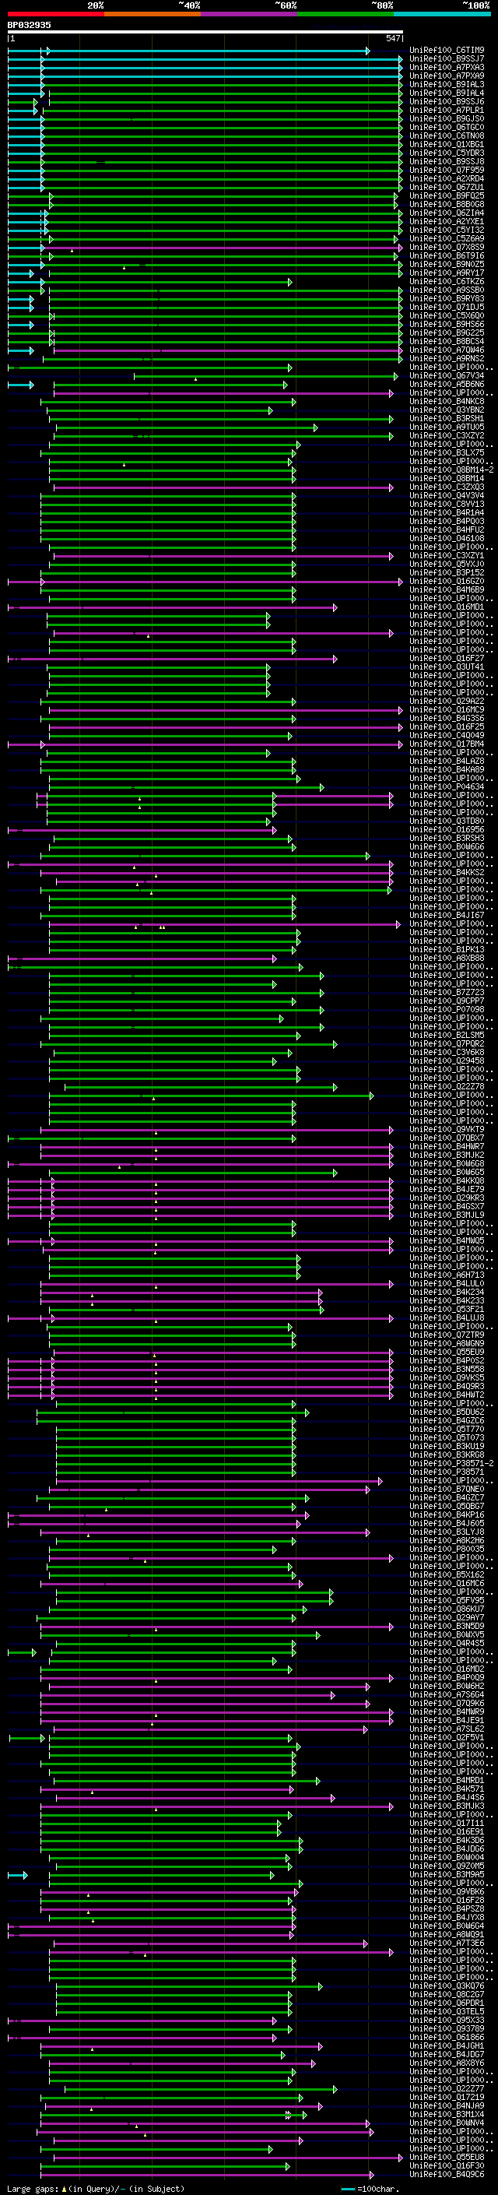Select the UniRef100_Q71DJ5 label
This screenshot has width=498, height=2195.
pyautogui.click(x=447, y=308)
